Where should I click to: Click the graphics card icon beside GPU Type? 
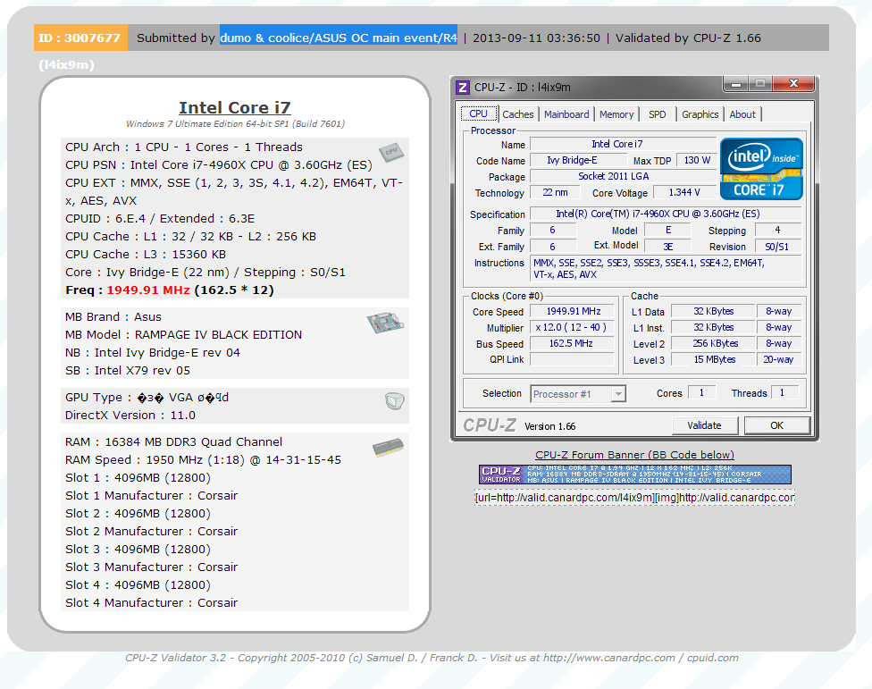click(394, 400)
